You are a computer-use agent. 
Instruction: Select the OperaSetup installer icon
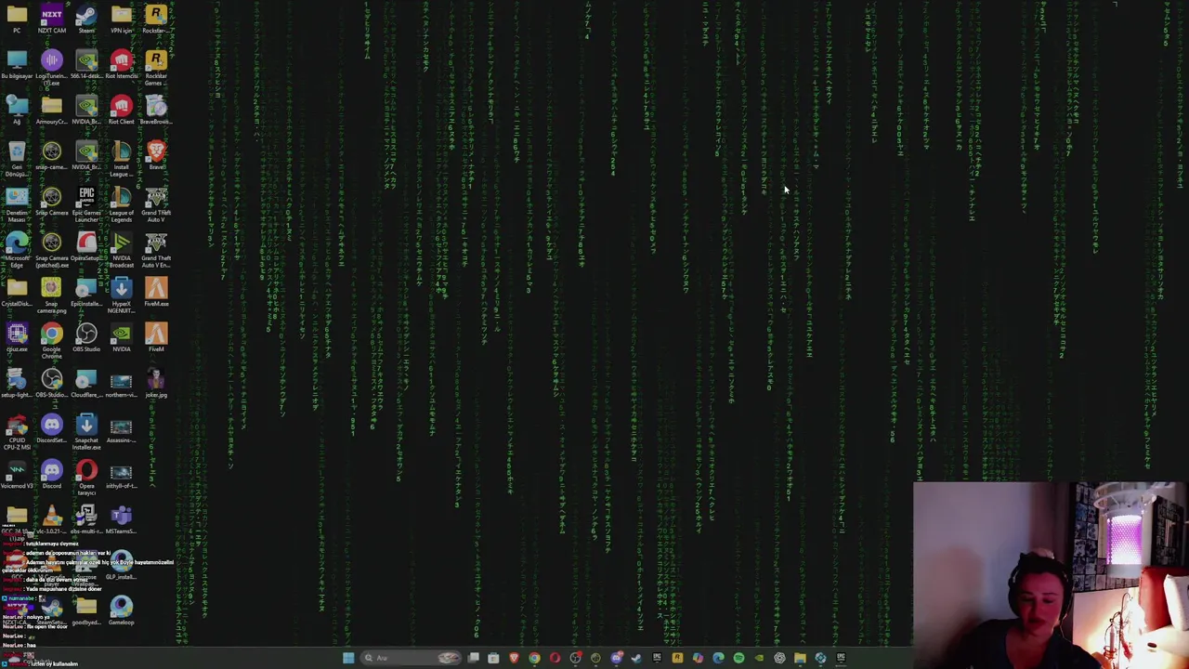[86, 246]
